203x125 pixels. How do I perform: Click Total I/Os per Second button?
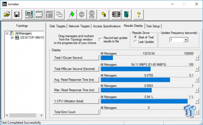coord(76,58)
